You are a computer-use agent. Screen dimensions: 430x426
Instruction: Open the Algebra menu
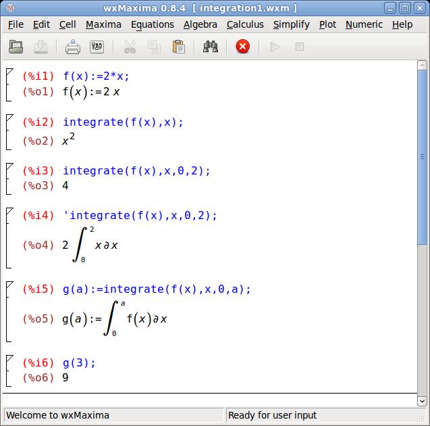pos(200,24)
